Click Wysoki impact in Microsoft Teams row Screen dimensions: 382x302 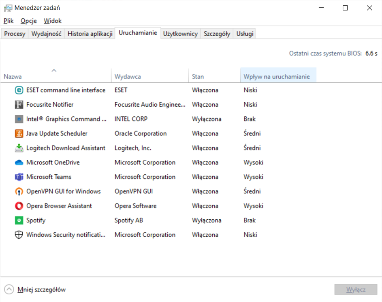point(253,177)
